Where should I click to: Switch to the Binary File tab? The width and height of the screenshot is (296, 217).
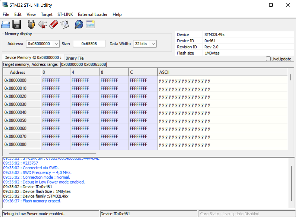point(75,58)
